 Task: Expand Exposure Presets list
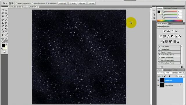(159, 52)
